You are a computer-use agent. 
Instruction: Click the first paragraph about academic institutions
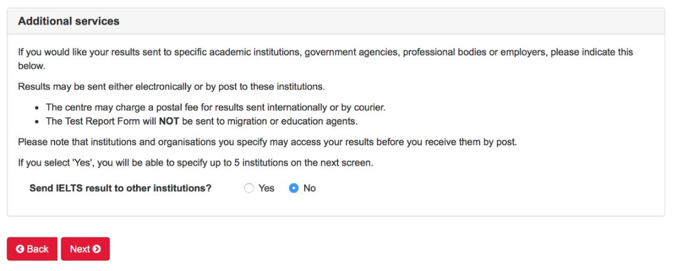(x=325, y=59)
